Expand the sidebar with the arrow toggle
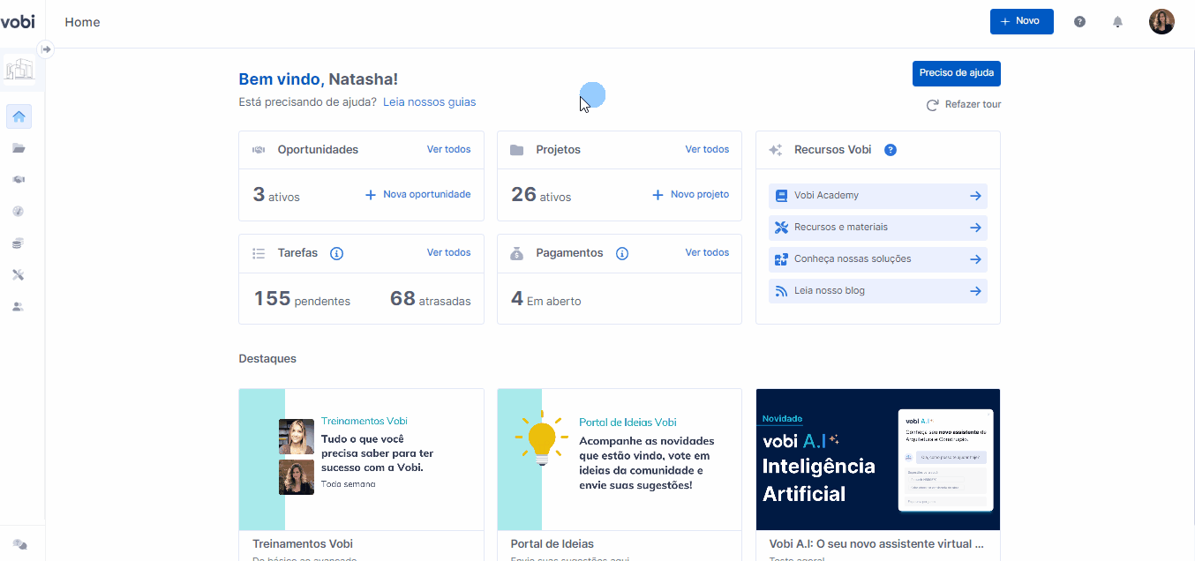This screenshot has width=1195, height=561. (x=47, y=49)
